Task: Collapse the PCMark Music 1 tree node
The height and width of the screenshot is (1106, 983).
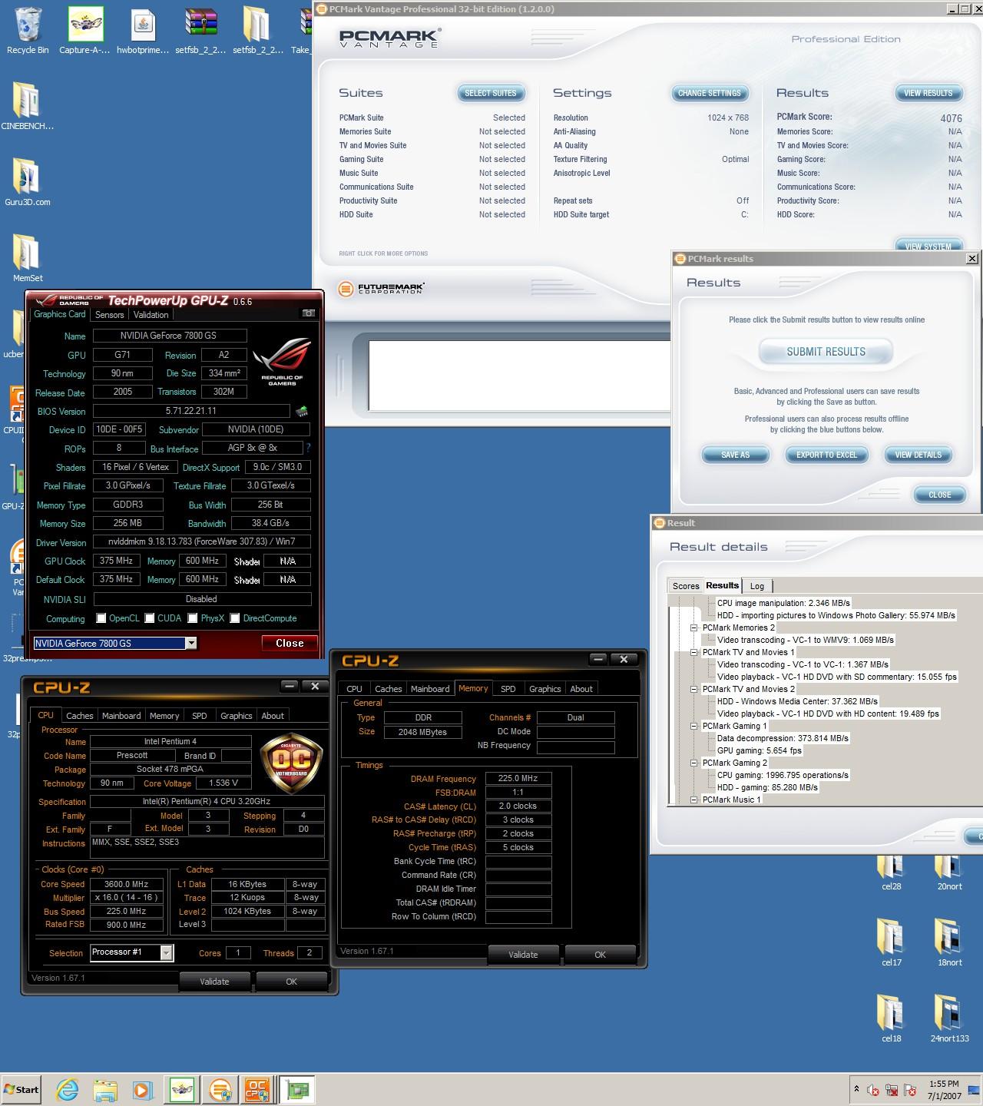Action: point(693,800)
